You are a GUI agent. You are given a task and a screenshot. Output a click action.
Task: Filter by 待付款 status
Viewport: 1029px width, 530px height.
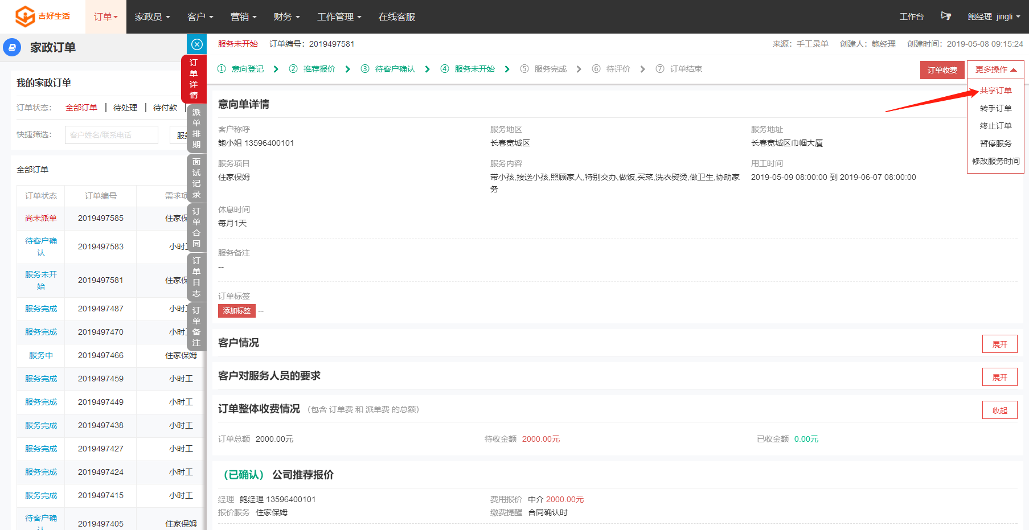(x=165, y=108)
